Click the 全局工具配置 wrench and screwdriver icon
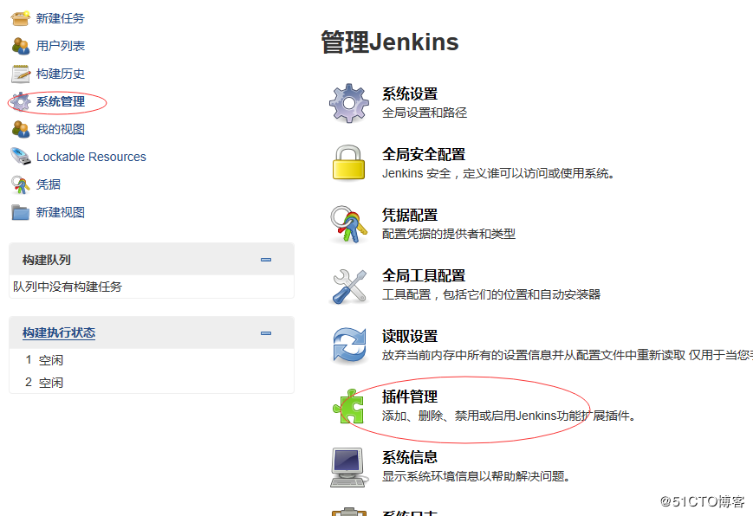The width and height of the screenshot is (753, 516). 349,286
